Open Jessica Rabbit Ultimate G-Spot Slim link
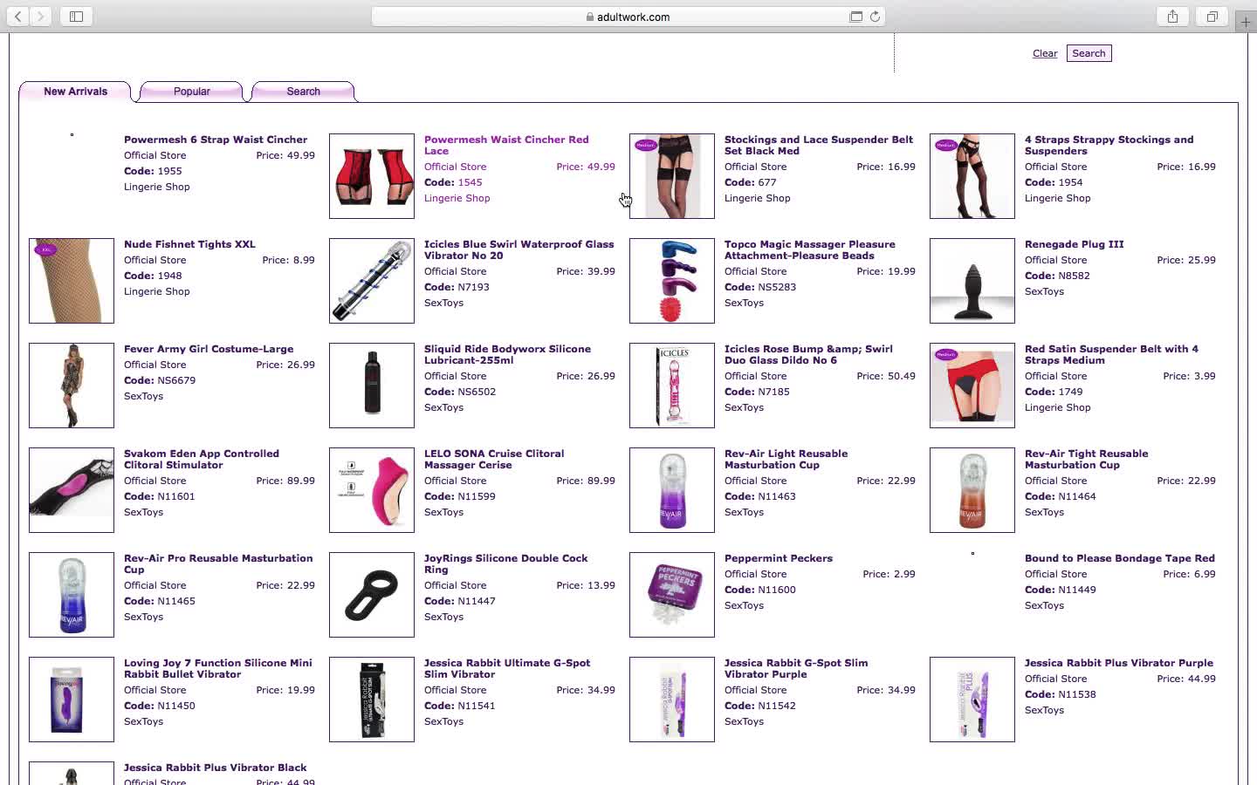Image resolution: width=1257 pixels, height=785 pixels. pyautogui.click(x=507, y=668)
